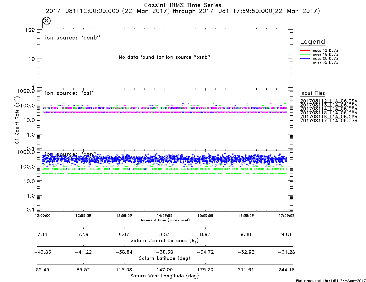Click the C1 Count Rate axis label
Image resolution: width=366 pixels, height=282 pixels.
coord(17,120)
